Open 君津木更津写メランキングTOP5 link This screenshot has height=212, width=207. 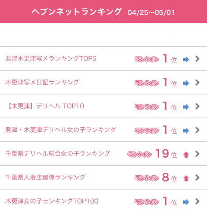pos(51,58)
